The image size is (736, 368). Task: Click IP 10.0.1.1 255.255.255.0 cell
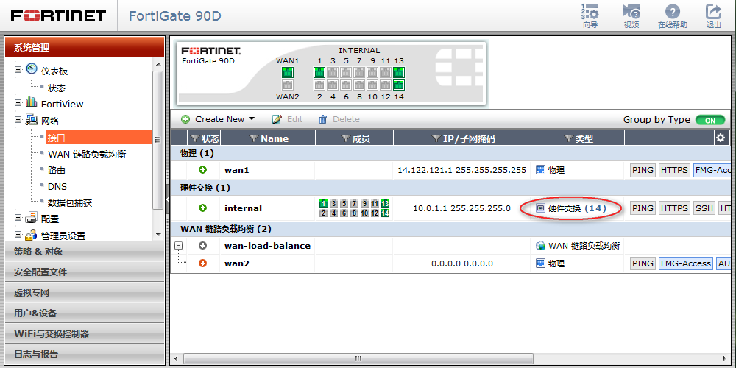pyautogui.click(x=462, y=208)
